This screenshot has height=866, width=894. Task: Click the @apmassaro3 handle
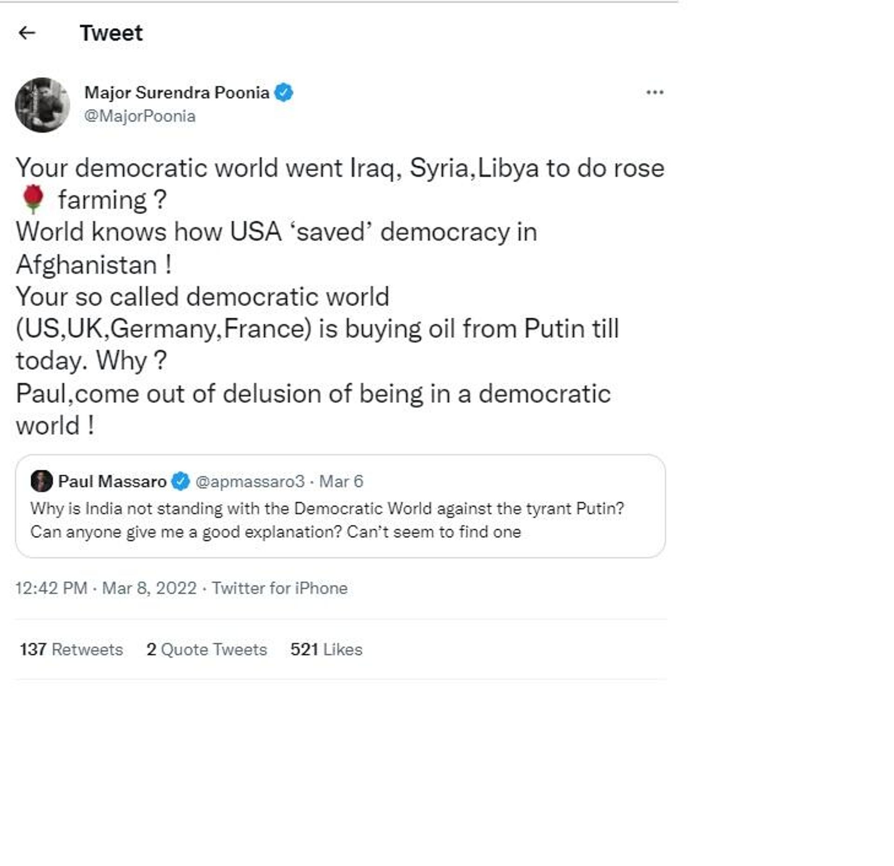point(250,481)
